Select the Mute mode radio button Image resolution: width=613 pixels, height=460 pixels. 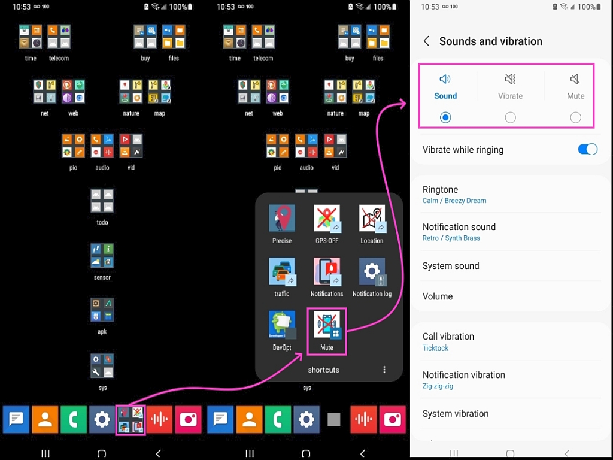[575, 117]
